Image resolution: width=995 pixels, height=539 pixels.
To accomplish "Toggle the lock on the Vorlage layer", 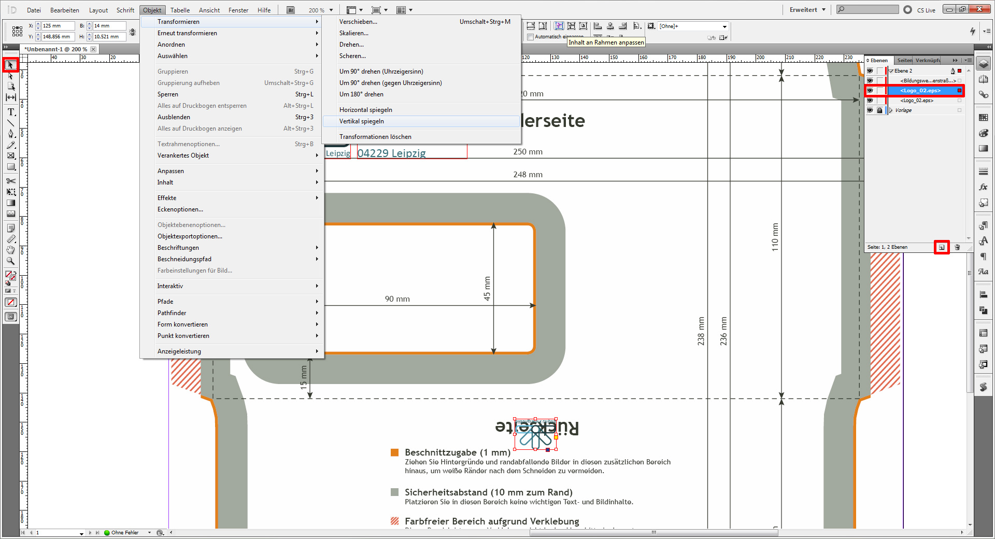I will (x=879, y=110).
